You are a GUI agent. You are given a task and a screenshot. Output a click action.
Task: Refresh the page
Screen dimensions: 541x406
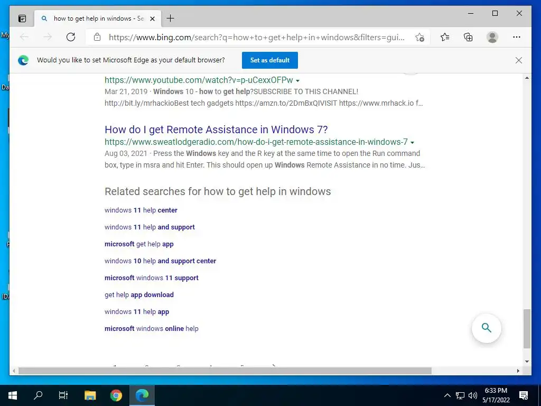pyautogui.click(x=71, y=37)
